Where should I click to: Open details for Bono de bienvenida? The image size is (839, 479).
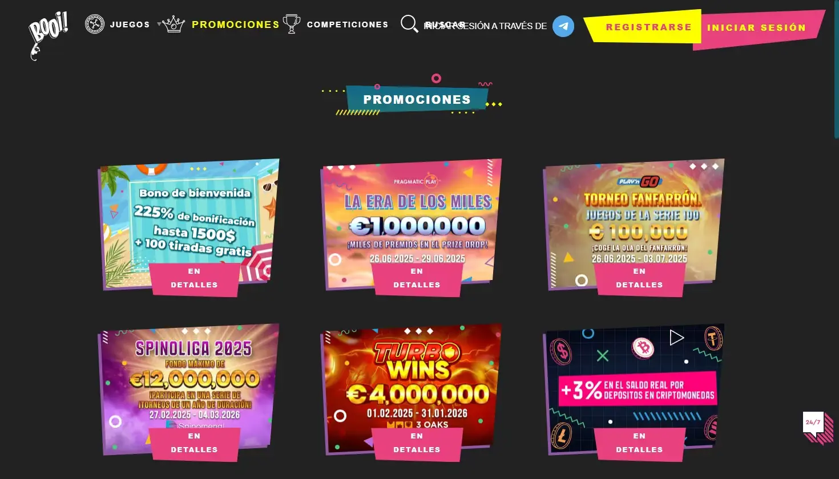pyautogui.click(x=194, y=279)
